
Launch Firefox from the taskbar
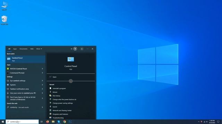coord(48,122)
